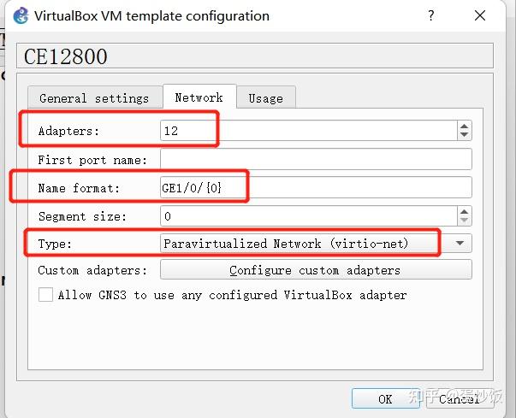Click the Segment size value field
516x418 pixels.
point(308,216)
